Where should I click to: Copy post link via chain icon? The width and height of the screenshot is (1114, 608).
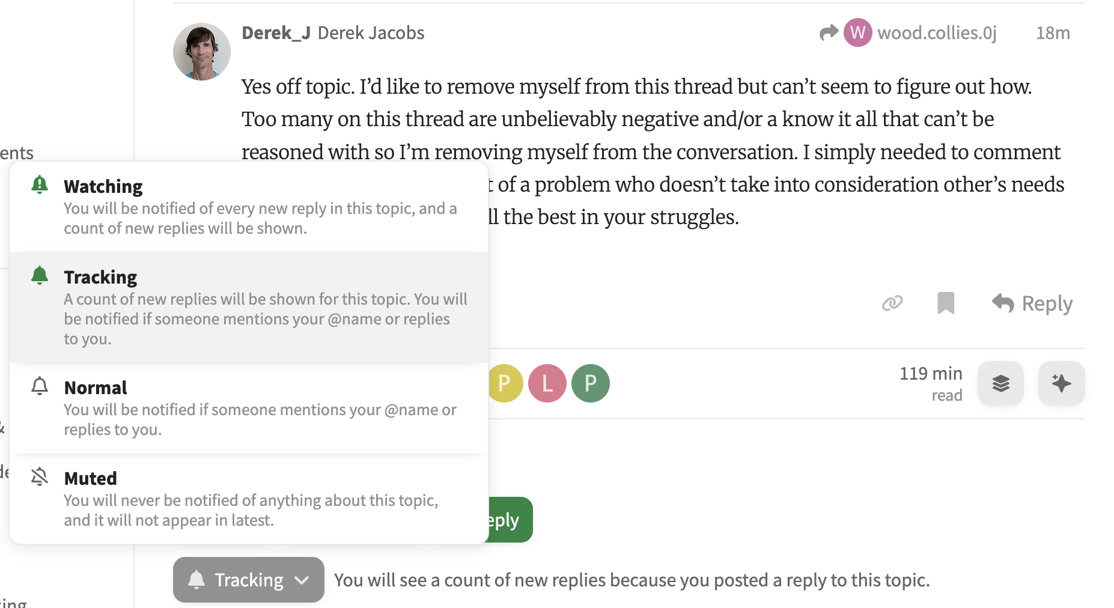pos(892,303)
